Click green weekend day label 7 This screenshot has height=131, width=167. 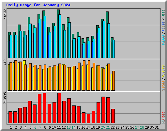coord(40,127)
